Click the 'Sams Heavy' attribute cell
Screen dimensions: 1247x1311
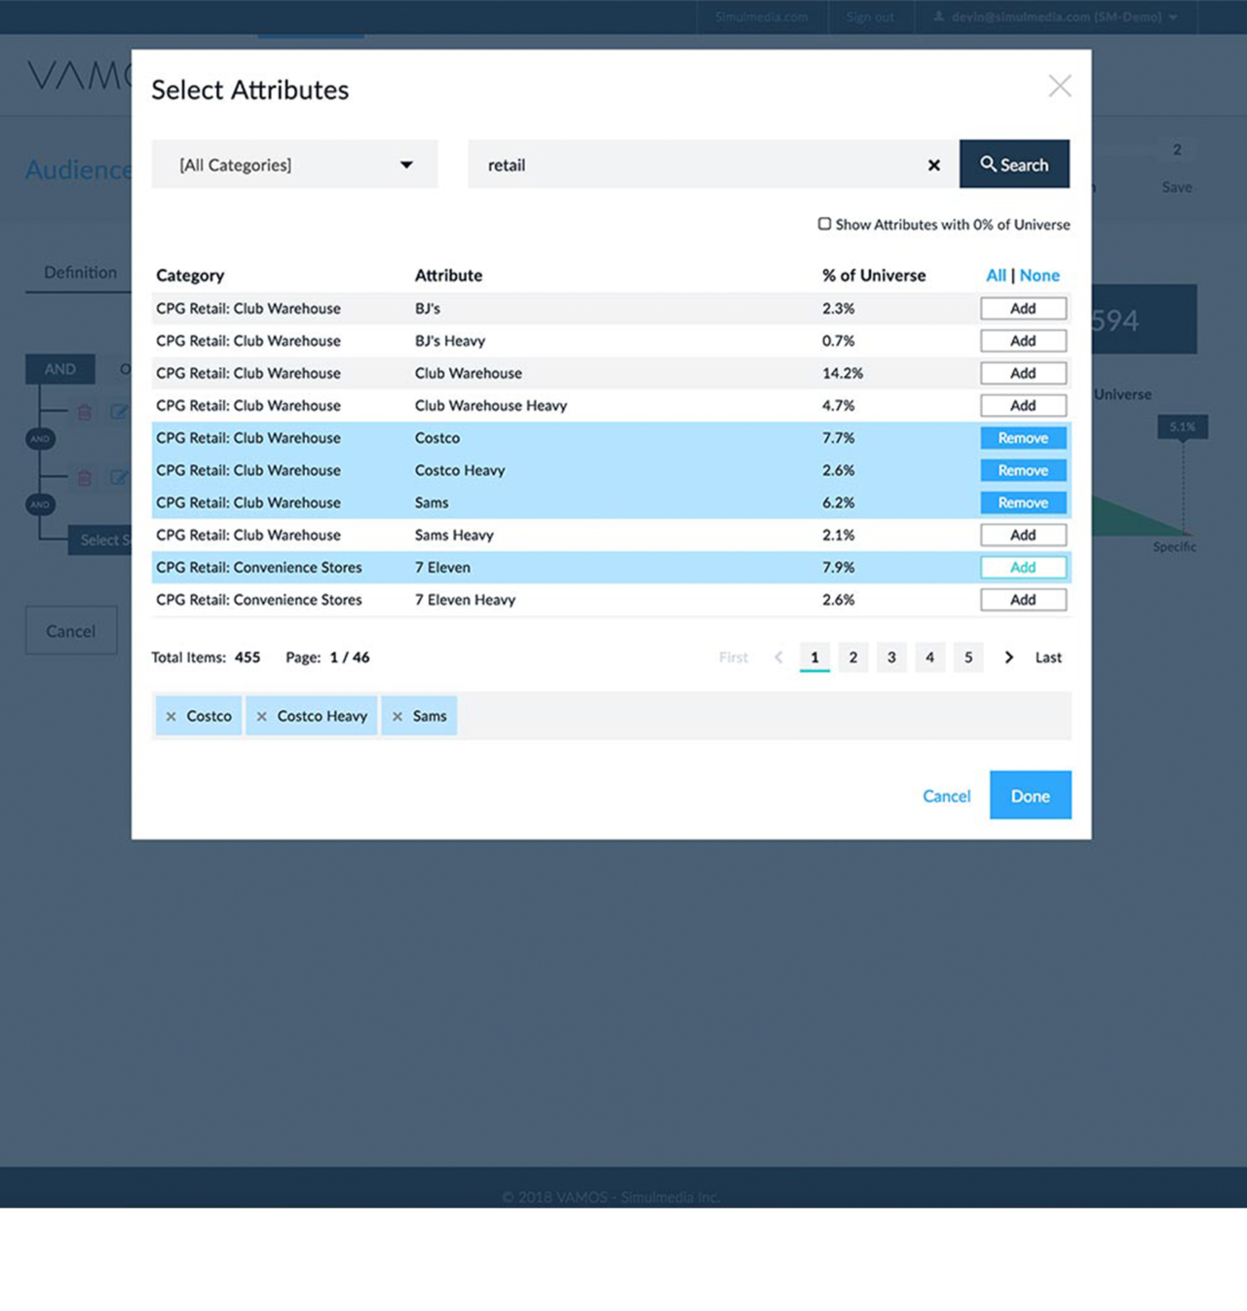454,535
